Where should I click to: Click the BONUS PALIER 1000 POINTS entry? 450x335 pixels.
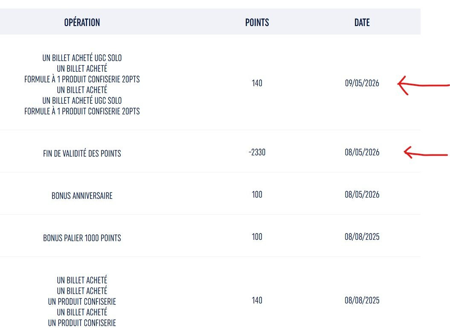82,238
